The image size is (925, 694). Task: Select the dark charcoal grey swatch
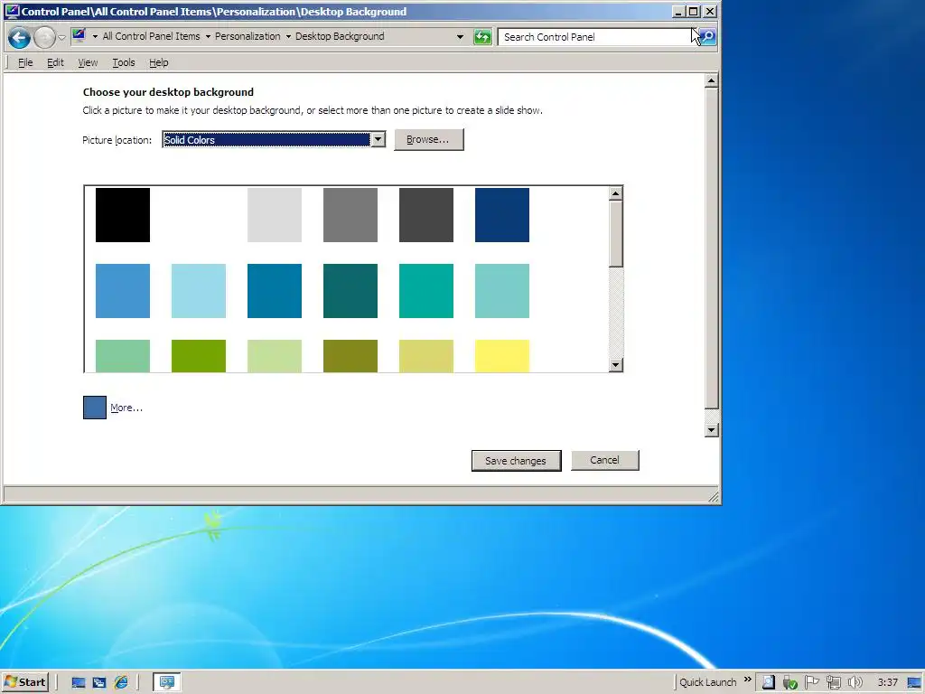coord(426,215)
